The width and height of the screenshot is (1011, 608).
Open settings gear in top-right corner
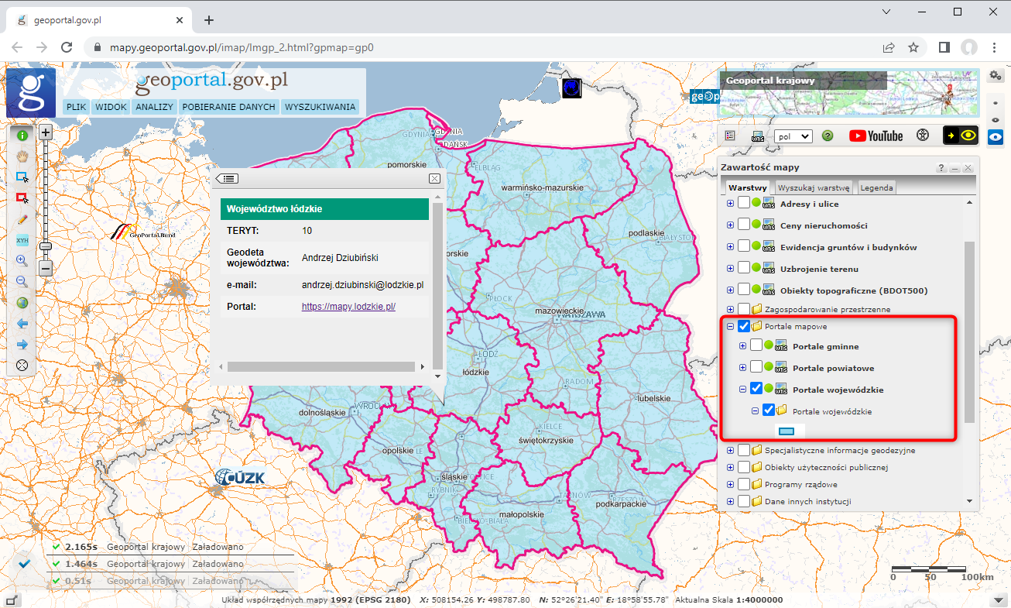click(x=996, y=74)
